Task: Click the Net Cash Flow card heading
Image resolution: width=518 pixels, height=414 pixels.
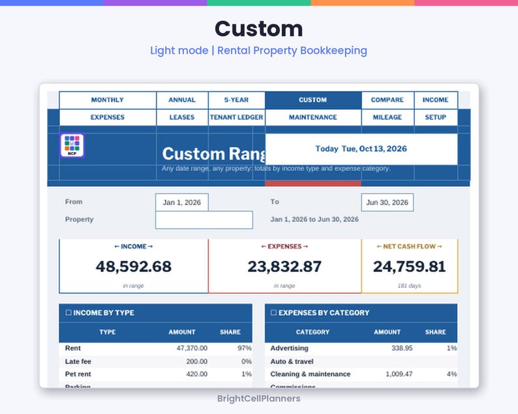Action: (409, 246)
